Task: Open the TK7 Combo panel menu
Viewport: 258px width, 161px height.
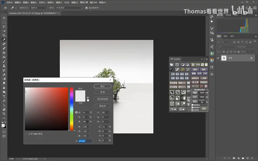Action: (207, 59)
